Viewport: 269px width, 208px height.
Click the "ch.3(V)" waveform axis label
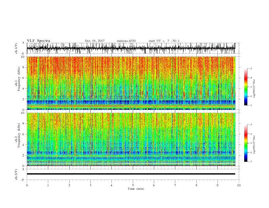tap(16, 174)
